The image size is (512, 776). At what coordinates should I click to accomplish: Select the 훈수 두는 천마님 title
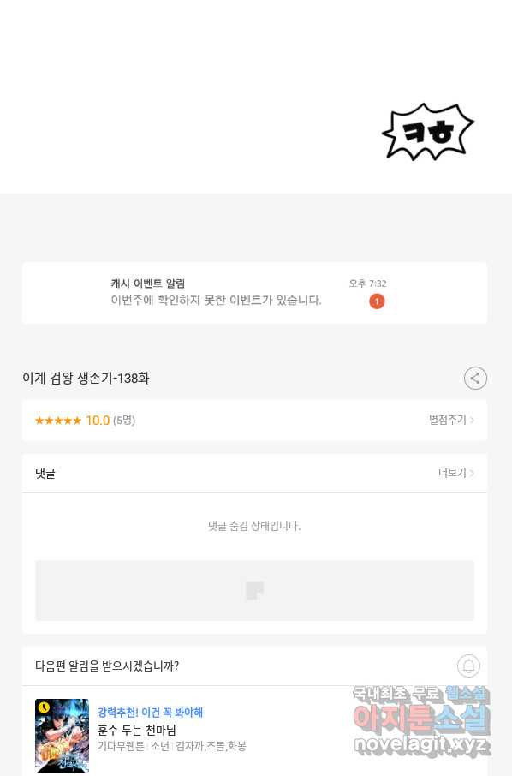pyautogui.click(x=136, y=730)
